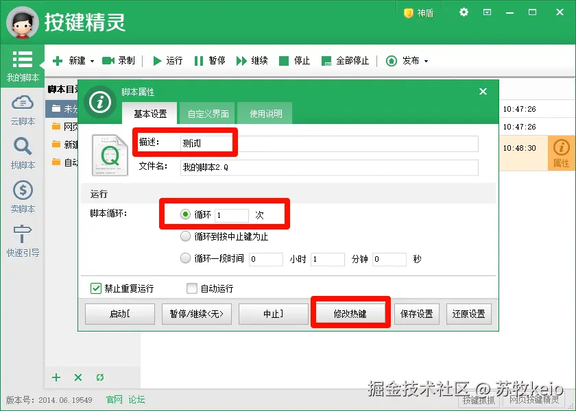This screenshot has width=576, height=411.
Task: Close the 脚本属性 dialog
Action: point(483,91)
